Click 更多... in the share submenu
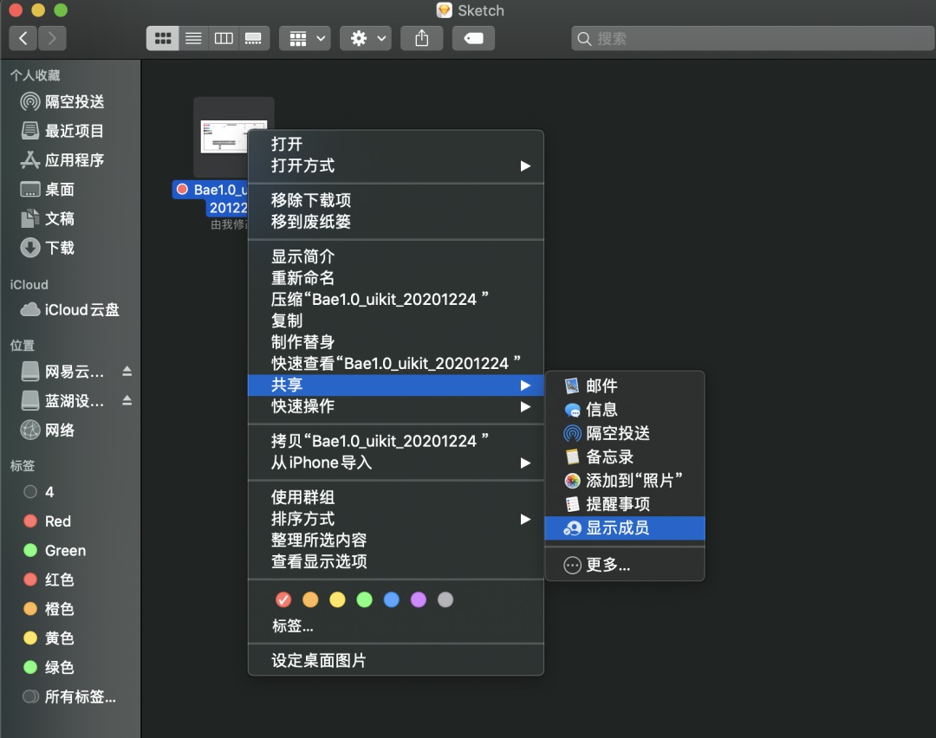936x738 pixels. [625, 565]
